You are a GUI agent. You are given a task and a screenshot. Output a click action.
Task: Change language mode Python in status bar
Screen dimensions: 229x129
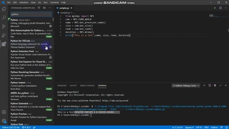[214, 128]
